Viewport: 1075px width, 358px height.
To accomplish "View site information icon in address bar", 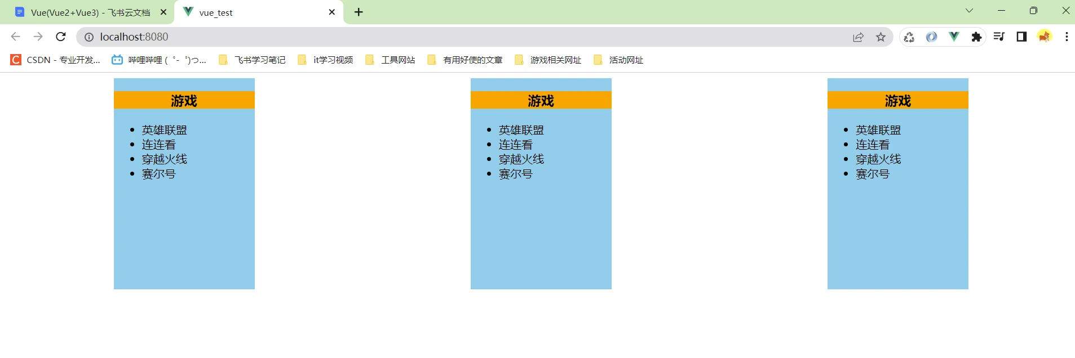I will click(x=89, y=37).
